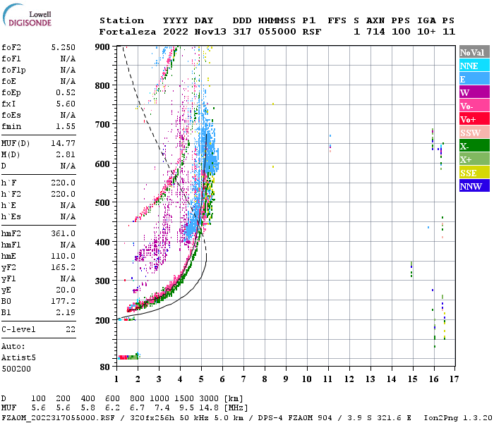
Task: Click the 500 km height axis label
Action: (x=102, y=203)
